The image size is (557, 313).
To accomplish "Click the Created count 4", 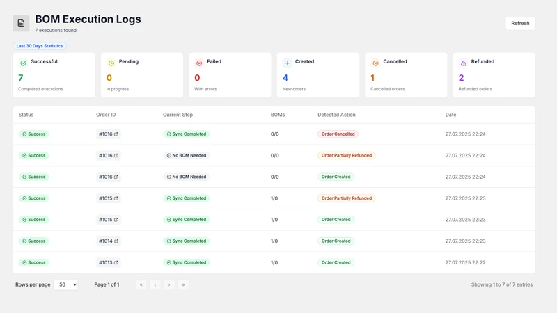I will click(285, 78).
